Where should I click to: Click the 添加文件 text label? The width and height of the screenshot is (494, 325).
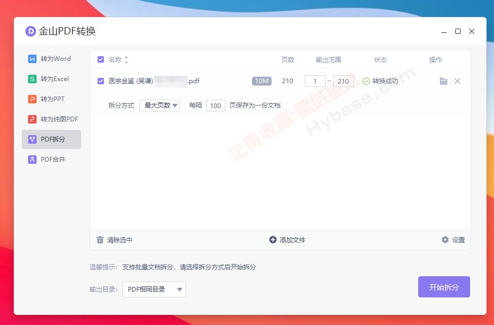(293, 240)
